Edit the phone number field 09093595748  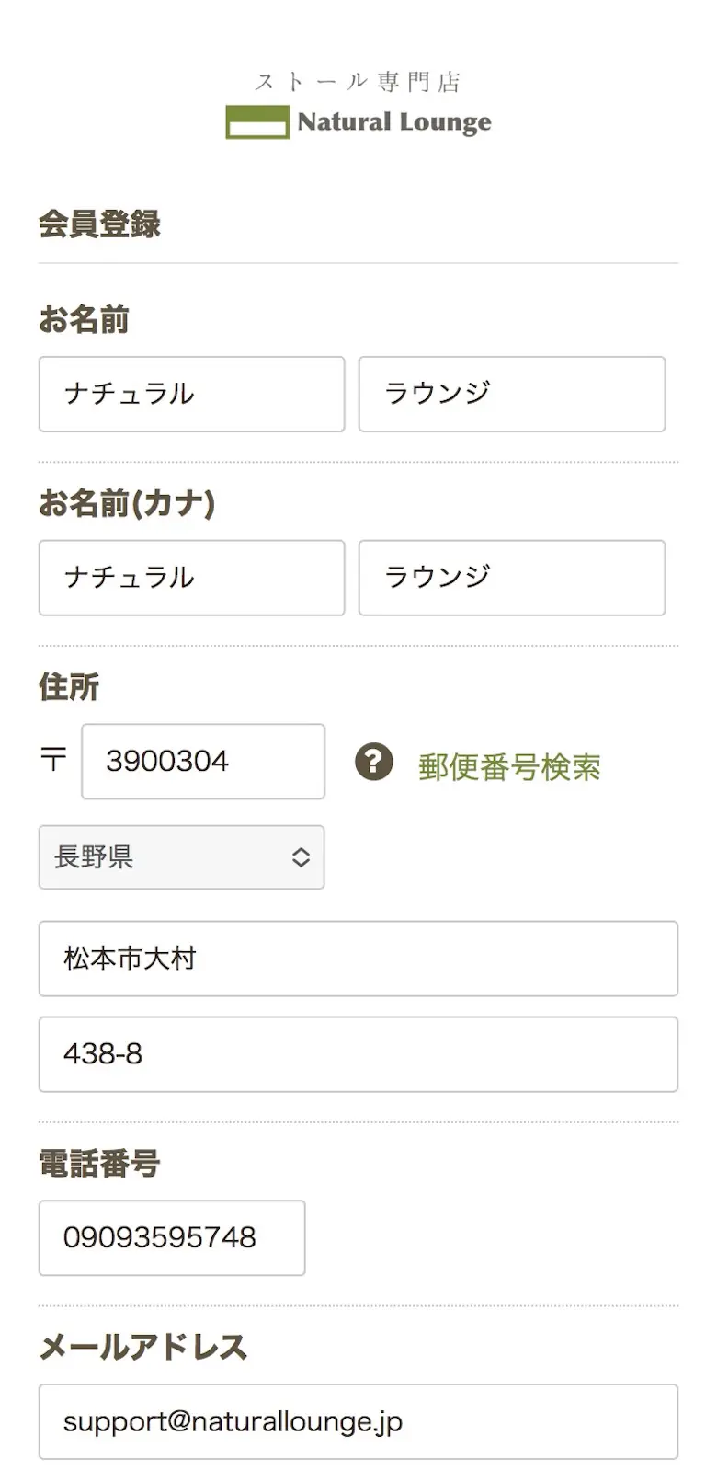(172, 1238)
